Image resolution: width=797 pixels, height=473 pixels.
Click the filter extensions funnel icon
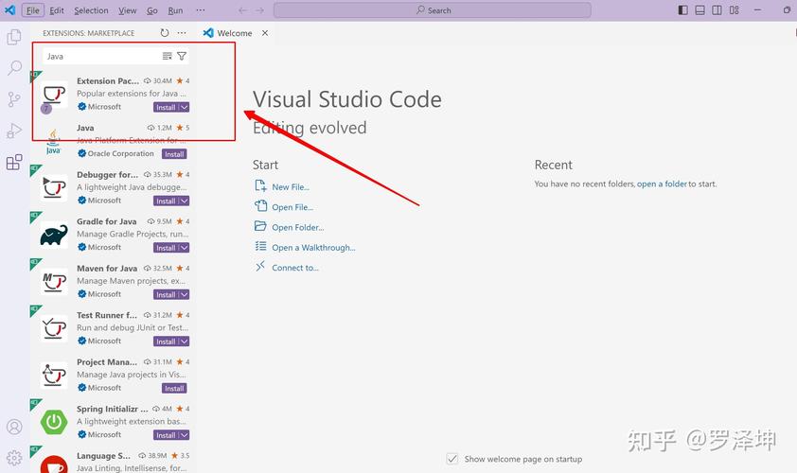[x=182, y=56]
